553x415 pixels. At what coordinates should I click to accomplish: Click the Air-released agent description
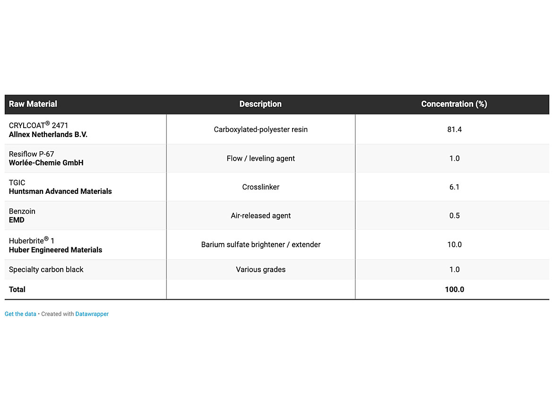(x=260, y=216)
